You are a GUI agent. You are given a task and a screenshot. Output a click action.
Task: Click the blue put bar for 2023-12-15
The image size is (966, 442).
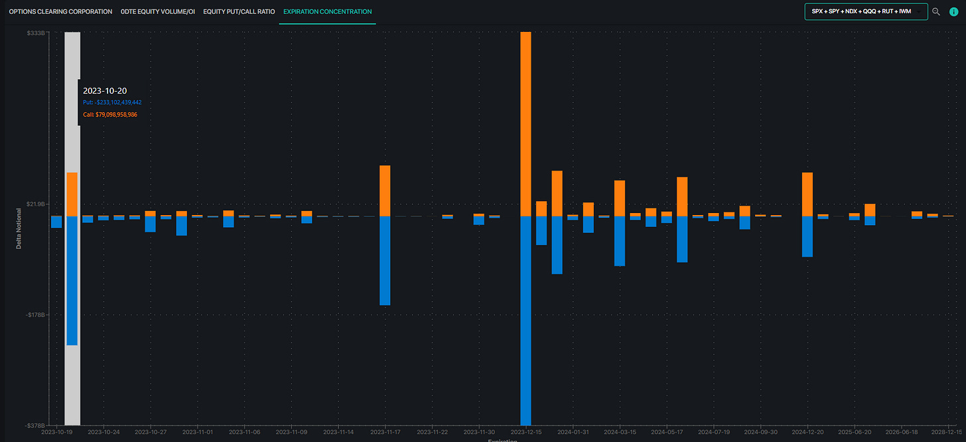pyautogui.click(x=525, y=320)
